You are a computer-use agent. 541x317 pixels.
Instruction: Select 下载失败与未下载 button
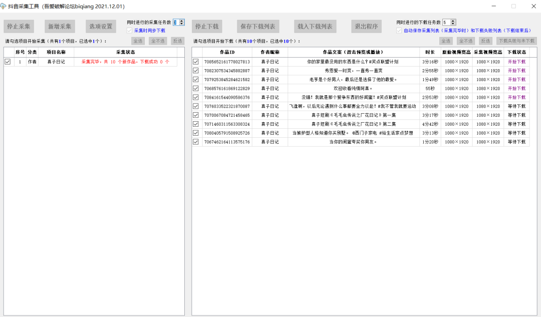(516, 41)
